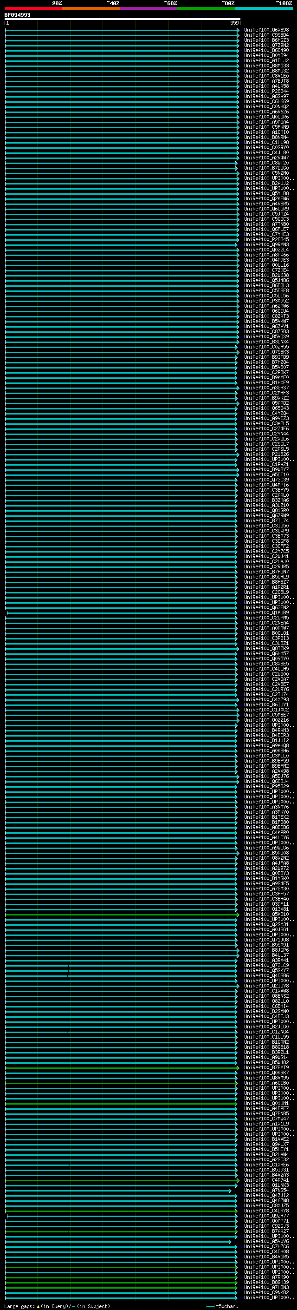The height and width of the screenshot is (1310, 297).
Task: Select hit label UniRef100_B7AA27
Action: (x=266, y=1231)
